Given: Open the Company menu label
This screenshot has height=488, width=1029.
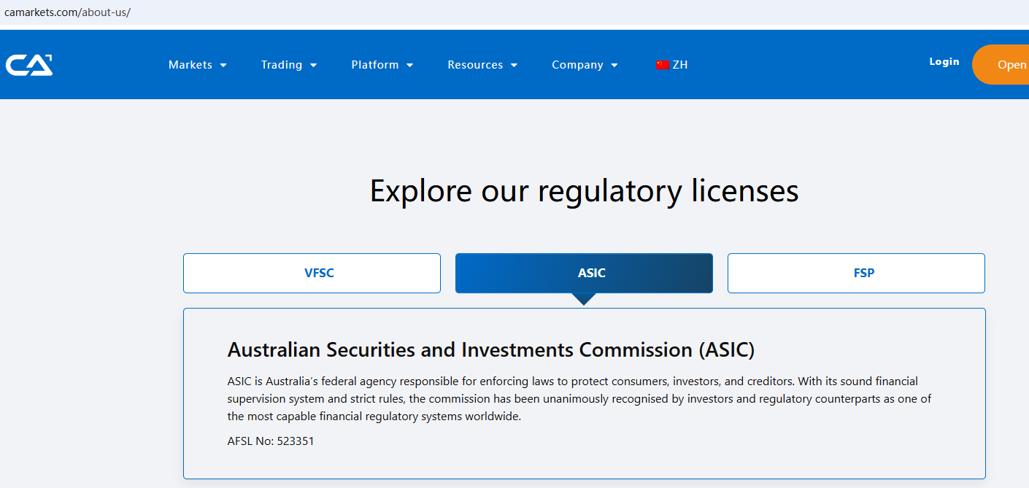Looking at the screenshot, I should coord(577,65).
